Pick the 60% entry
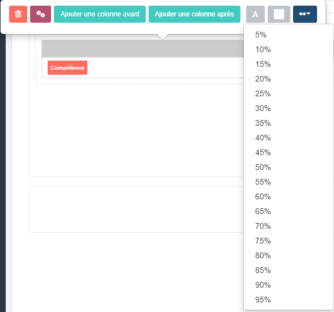This screenshot has height=312, width=334. coord(289,196)
